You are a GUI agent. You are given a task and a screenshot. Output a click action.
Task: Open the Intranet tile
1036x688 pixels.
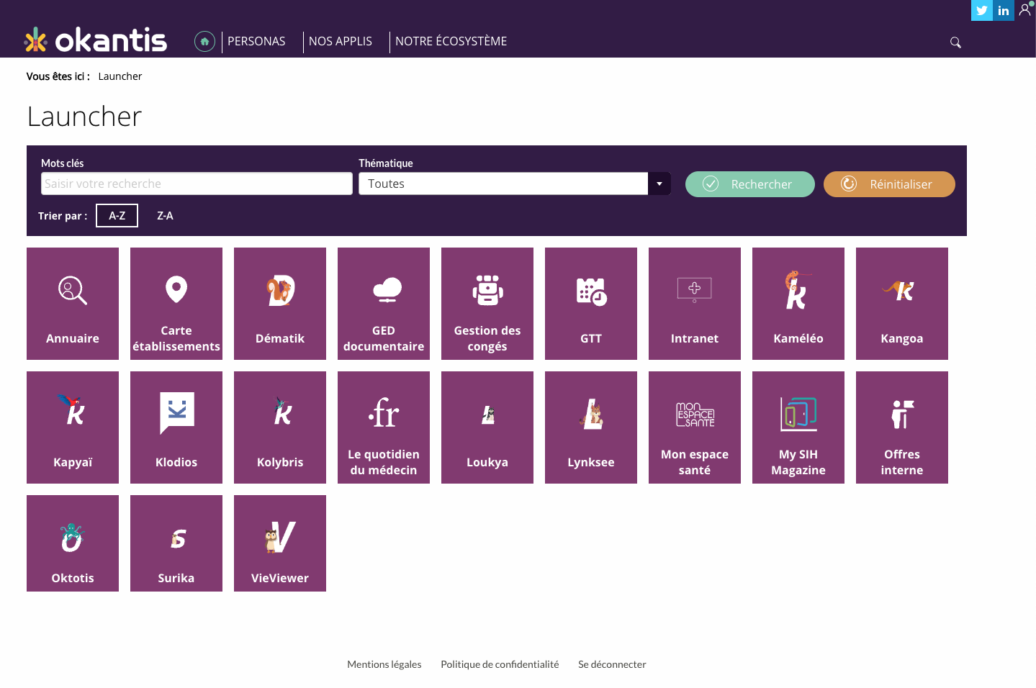[x=695, y=304]
